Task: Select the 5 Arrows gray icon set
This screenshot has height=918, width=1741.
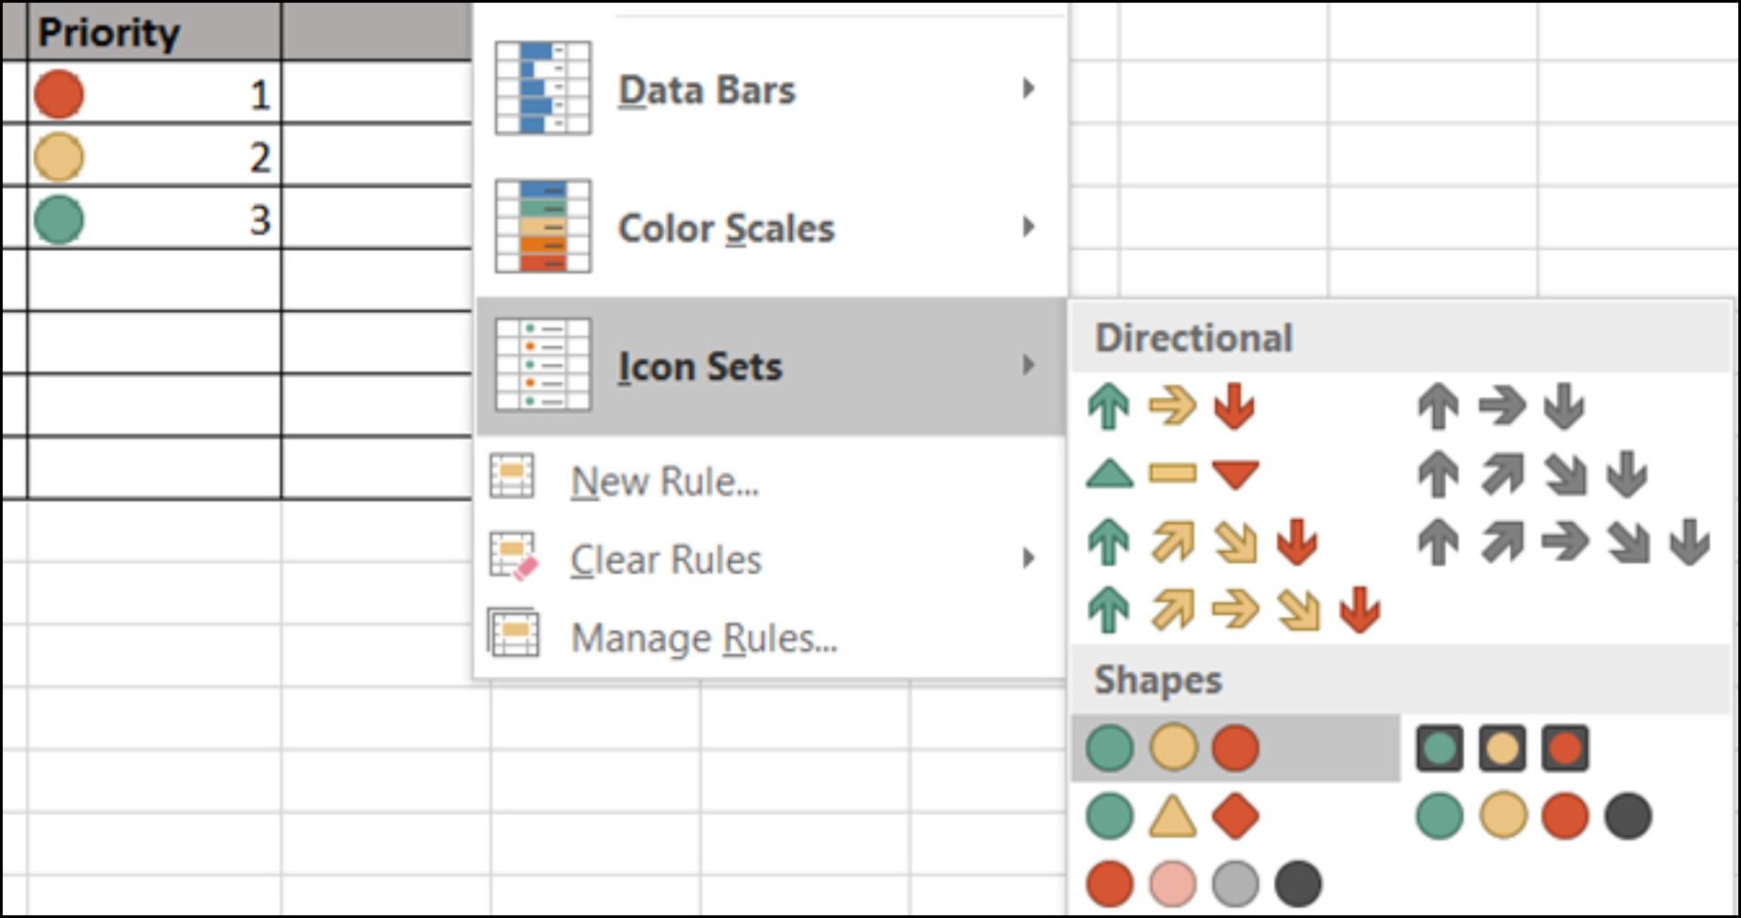Action: pos(1563,542)
